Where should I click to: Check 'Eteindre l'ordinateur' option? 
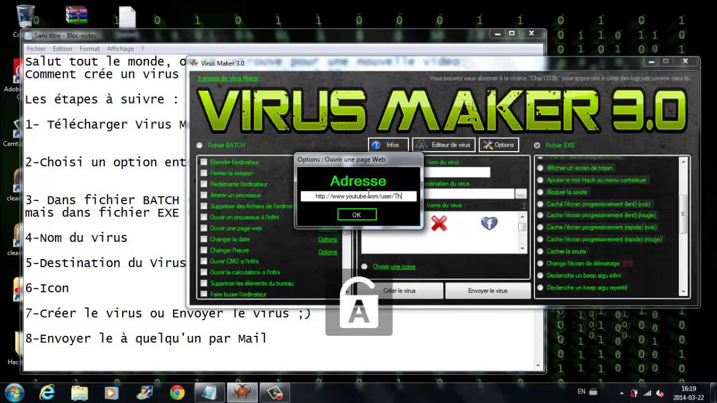pos(204,162)
